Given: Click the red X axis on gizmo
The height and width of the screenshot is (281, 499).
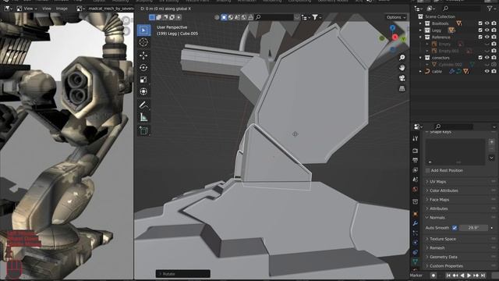Looking at the screenshot, I should click(395, 37).
